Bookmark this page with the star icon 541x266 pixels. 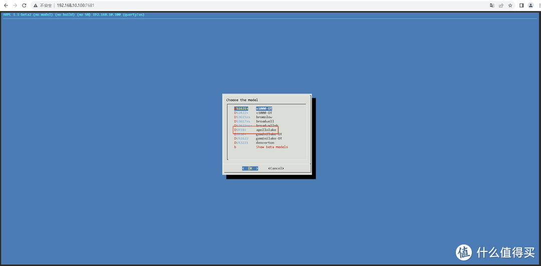click(x=510, y=6)
